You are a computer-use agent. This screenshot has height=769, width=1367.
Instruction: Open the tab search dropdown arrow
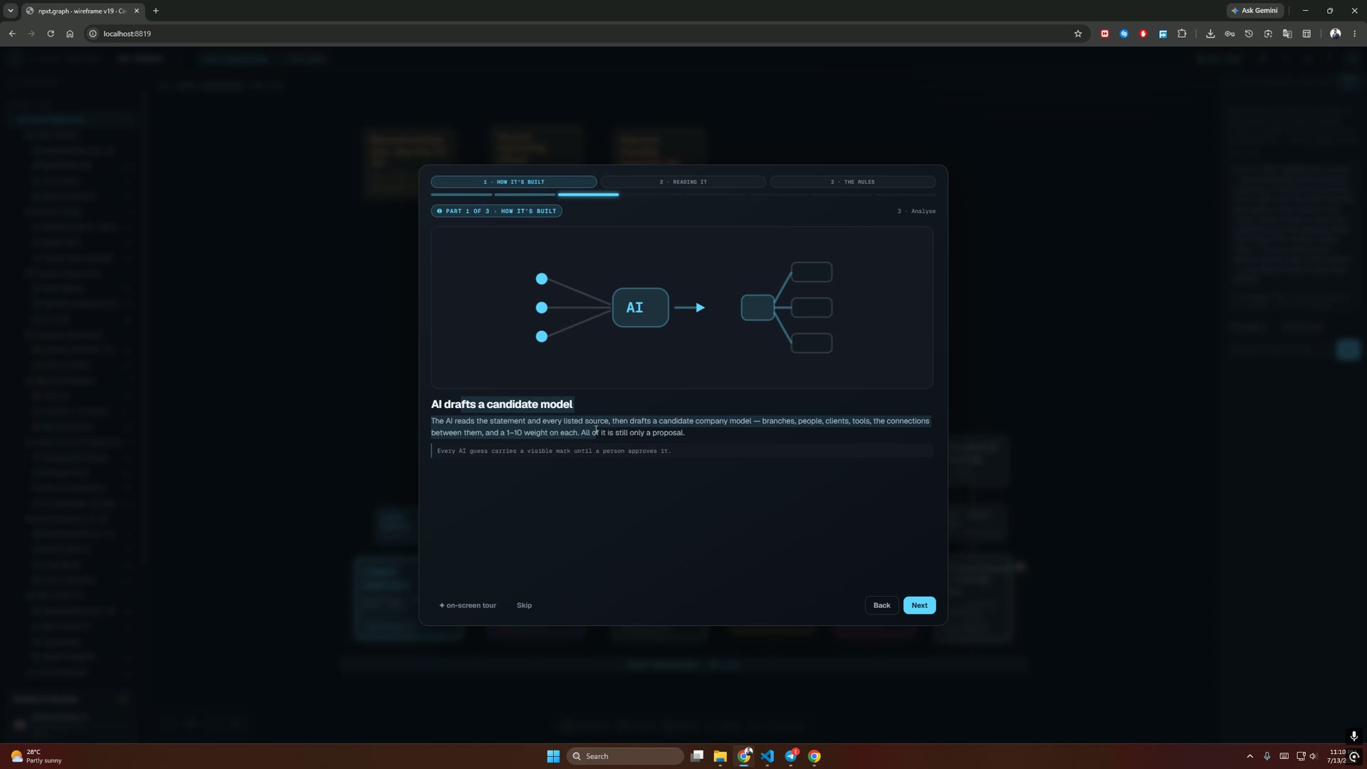[x=11, y=11]
